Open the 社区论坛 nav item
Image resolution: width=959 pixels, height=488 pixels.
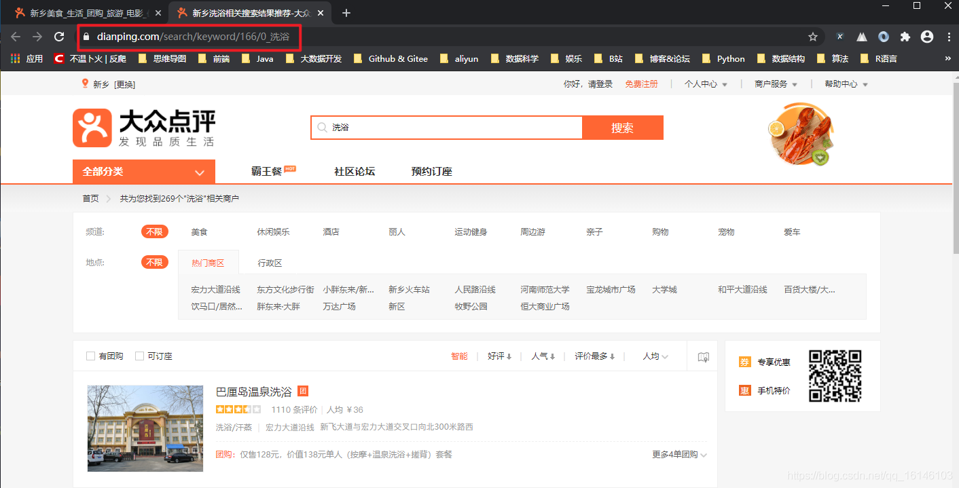coord(355,172)
